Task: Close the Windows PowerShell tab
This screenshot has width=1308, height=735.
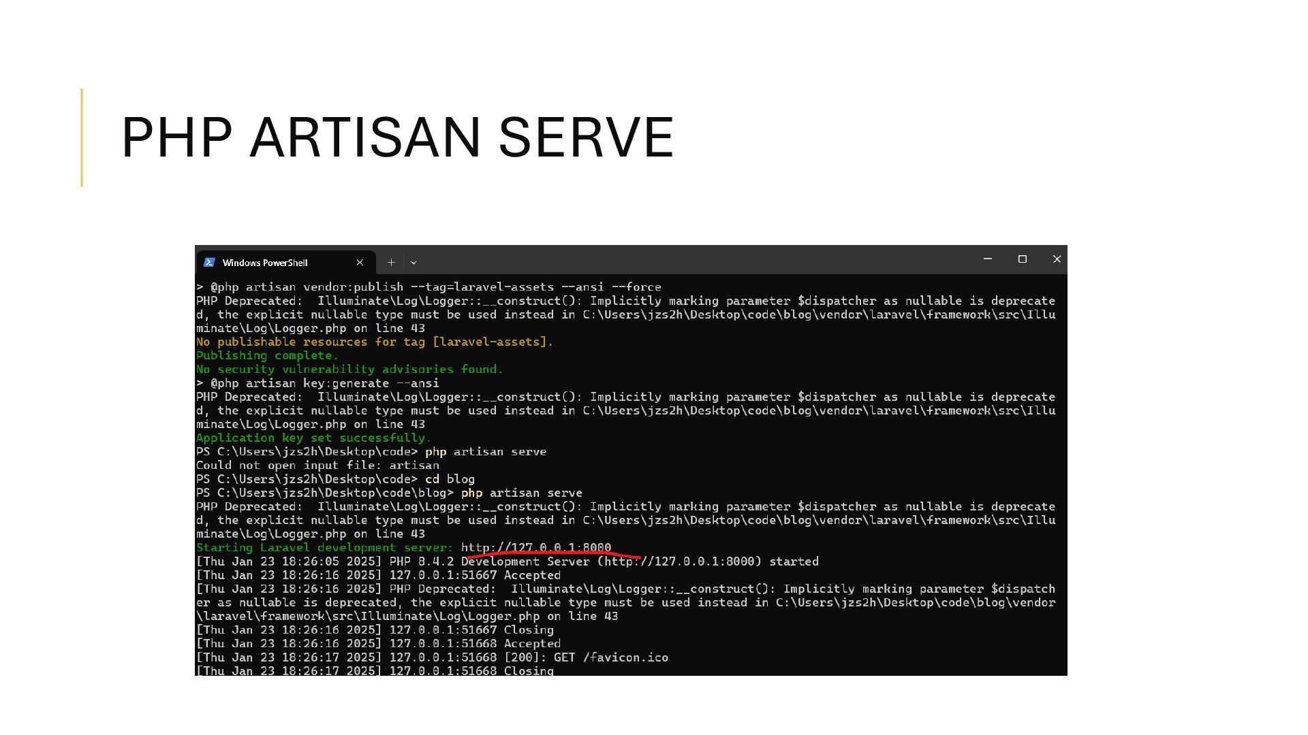Action: (x=360, y=262)
